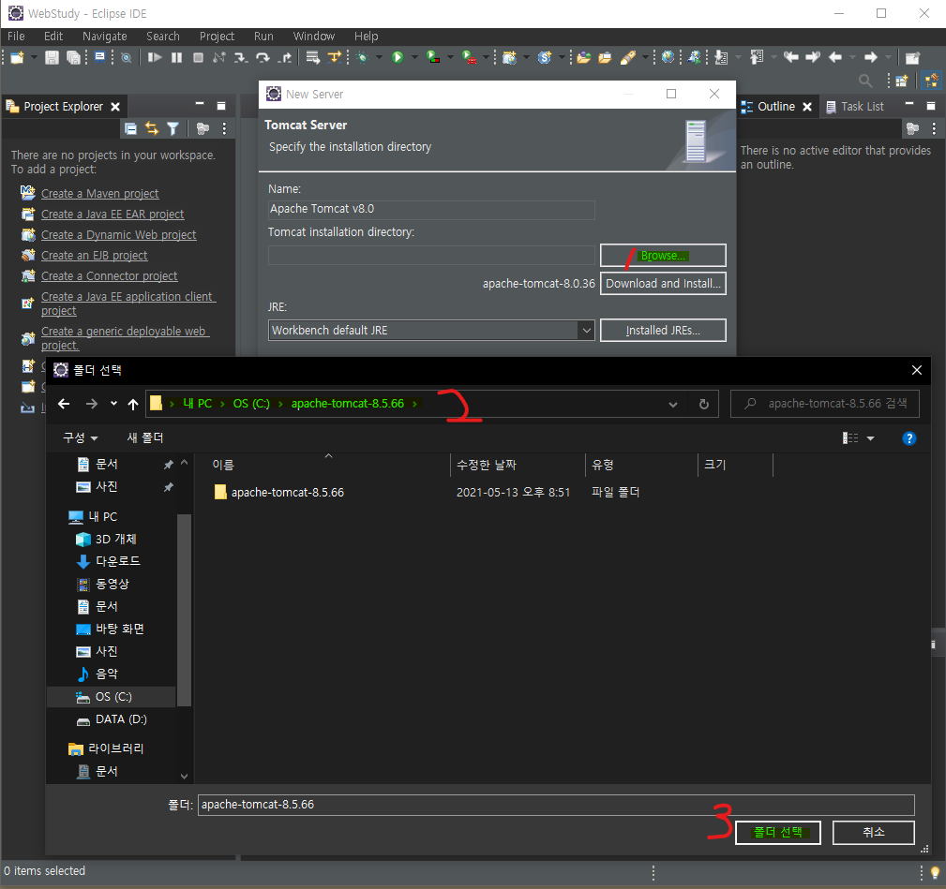Open help in folder dialog
This screenshot has width=946, height=889.
pos(908,438)
